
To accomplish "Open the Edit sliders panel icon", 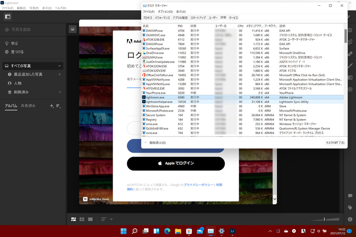I will click(350, 30).
